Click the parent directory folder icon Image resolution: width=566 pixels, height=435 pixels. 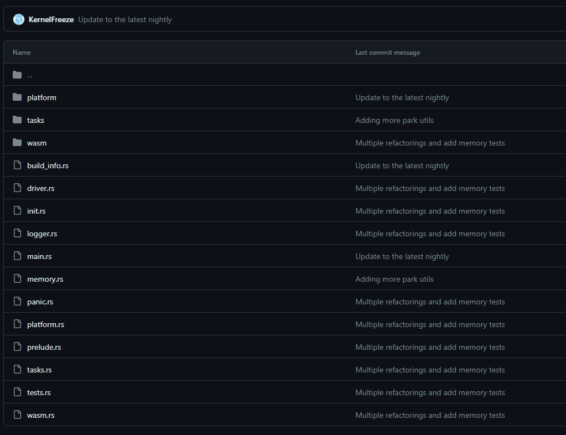(17, 75)
